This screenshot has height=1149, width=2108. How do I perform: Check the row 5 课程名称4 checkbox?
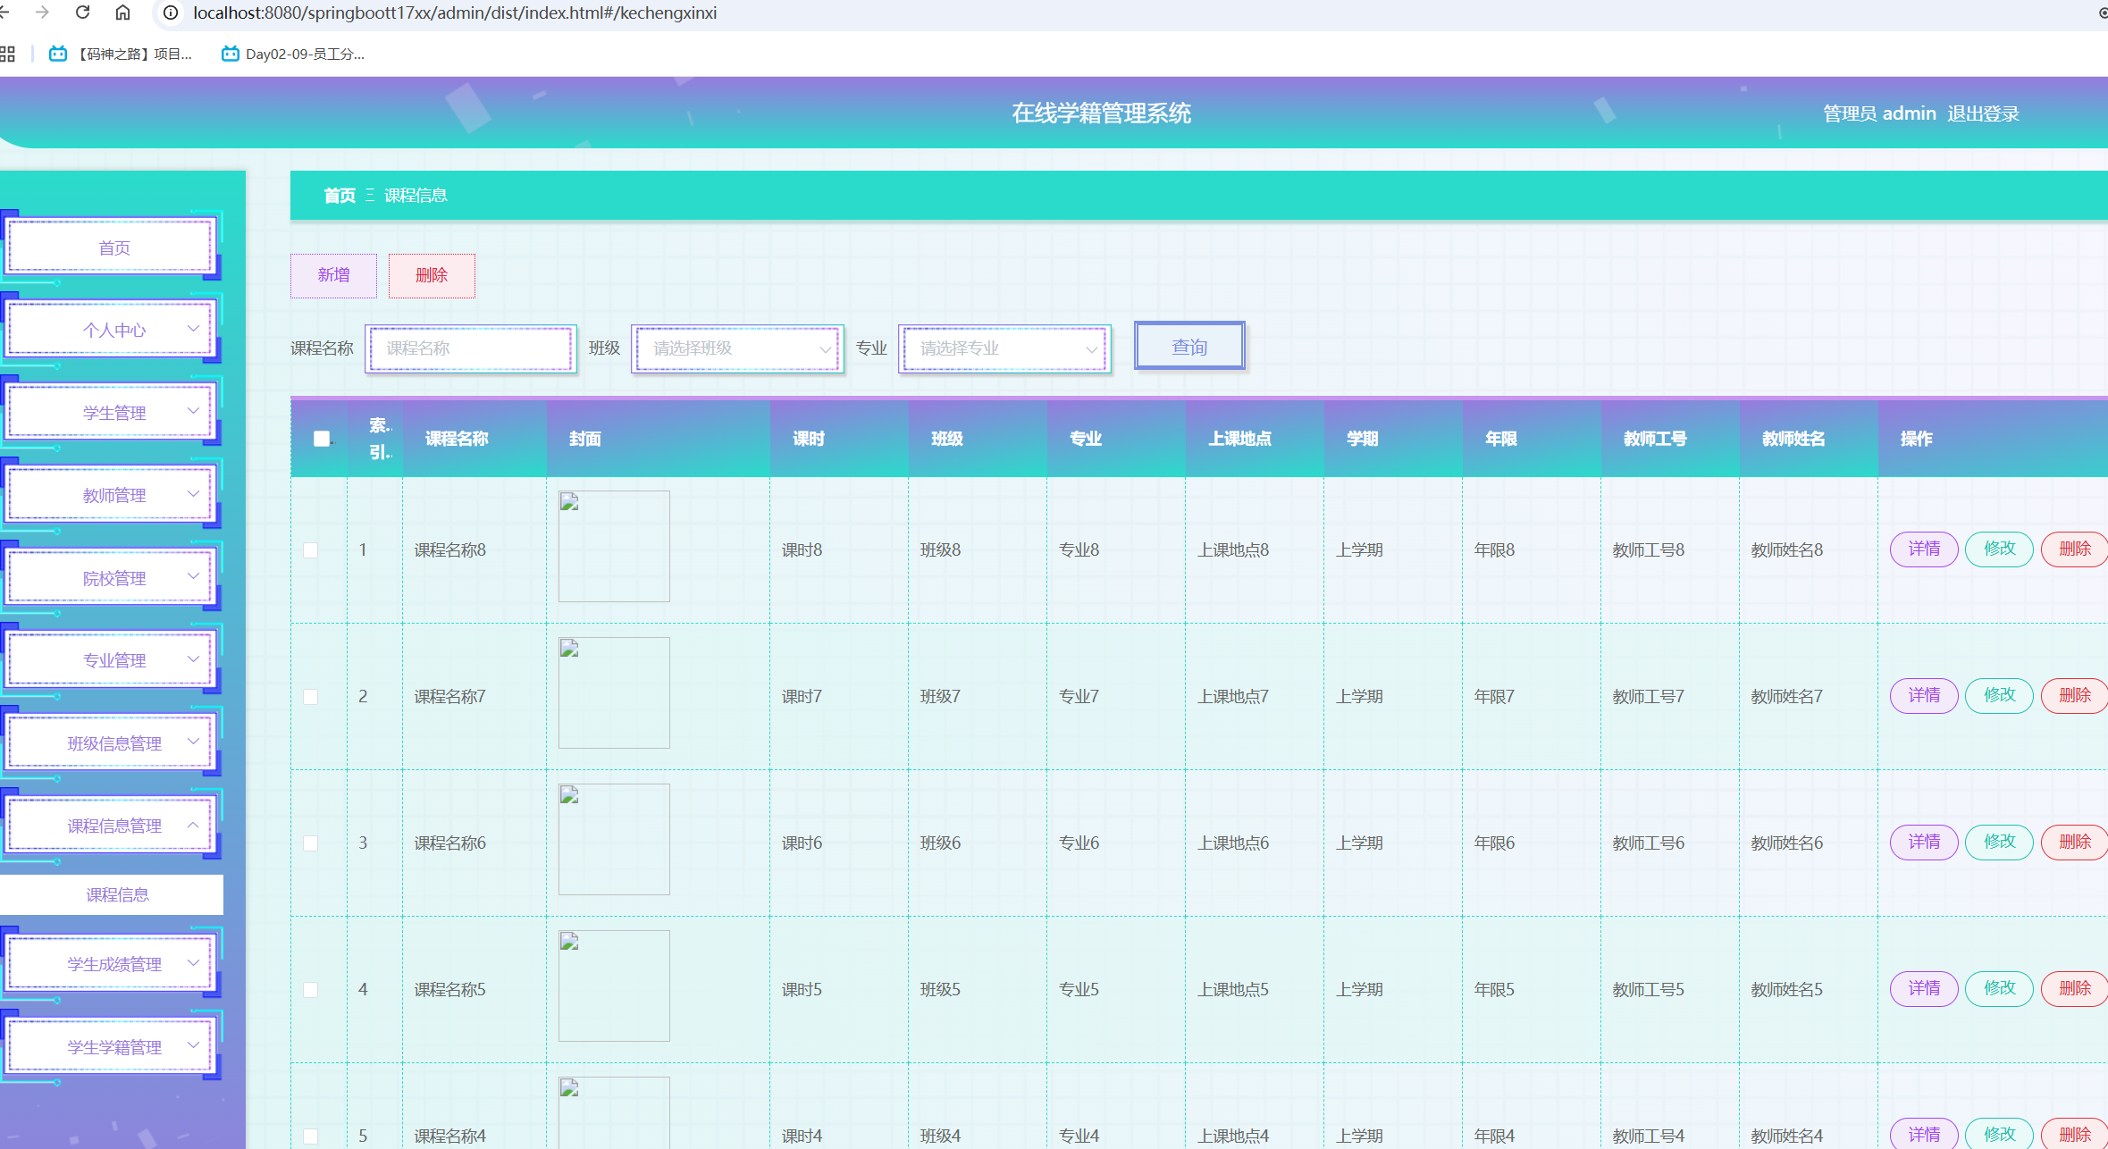coord(311,1136)
